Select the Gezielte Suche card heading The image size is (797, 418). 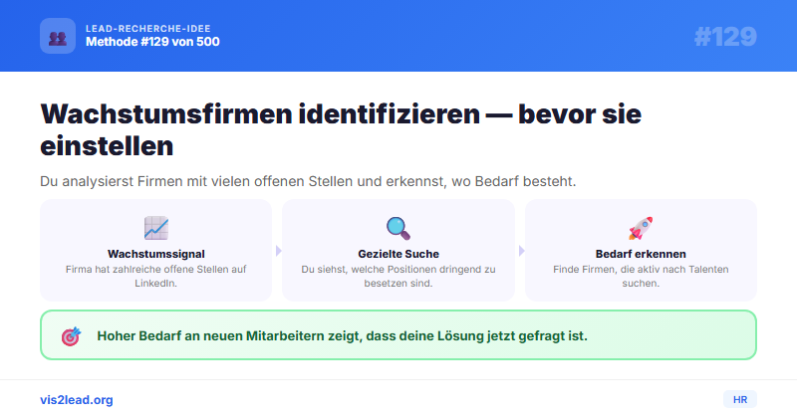click(398, 254)
